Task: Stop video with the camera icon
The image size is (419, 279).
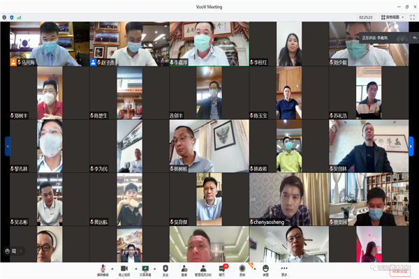Action: click(124, 269)
